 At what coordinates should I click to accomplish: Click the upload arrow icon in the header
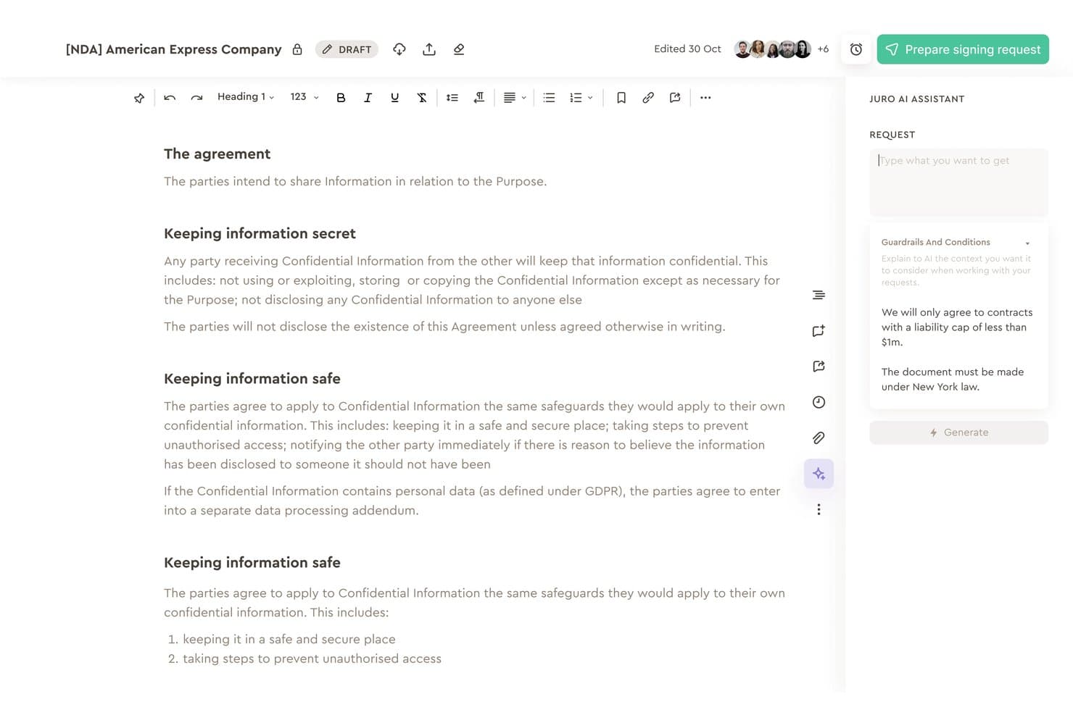click(429, 49)
